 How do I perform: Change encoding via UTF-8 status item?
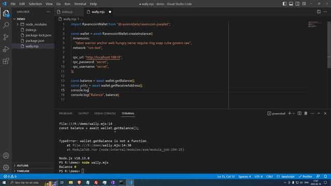tap(259, 177)
